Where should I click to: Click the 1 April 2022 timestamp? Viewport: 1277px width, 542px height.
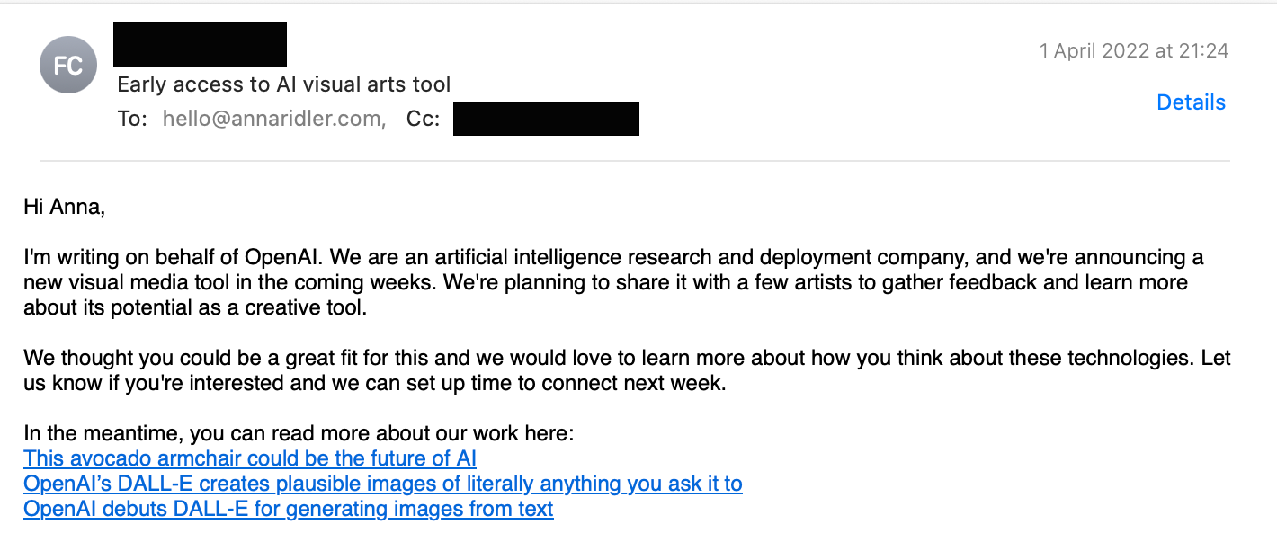pyautogui.click(x=1133, y=51)
